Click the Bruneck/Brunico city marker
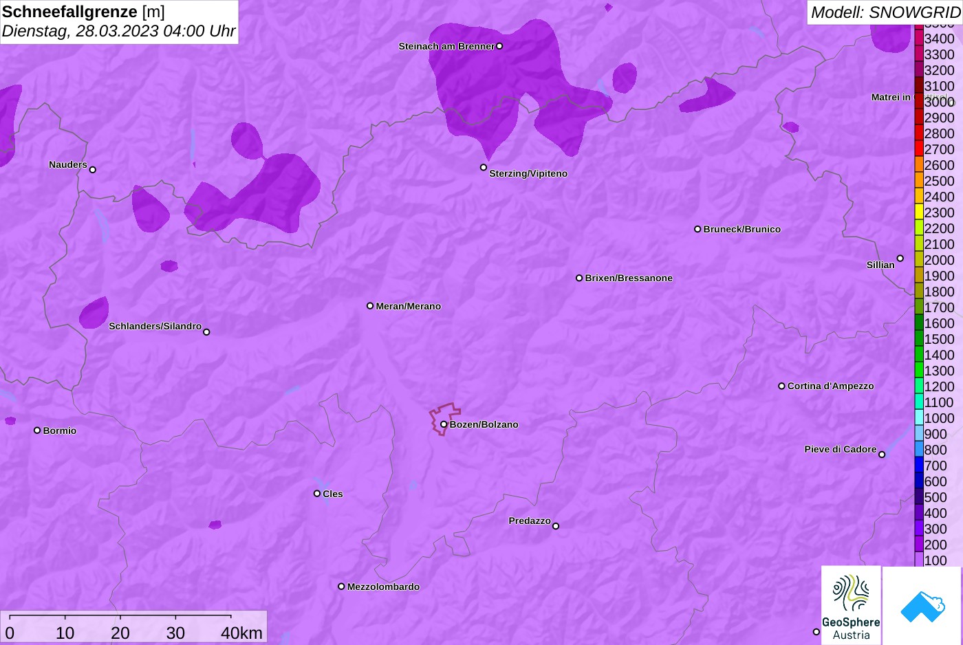 pyautogui.click(x=697, y=229)
